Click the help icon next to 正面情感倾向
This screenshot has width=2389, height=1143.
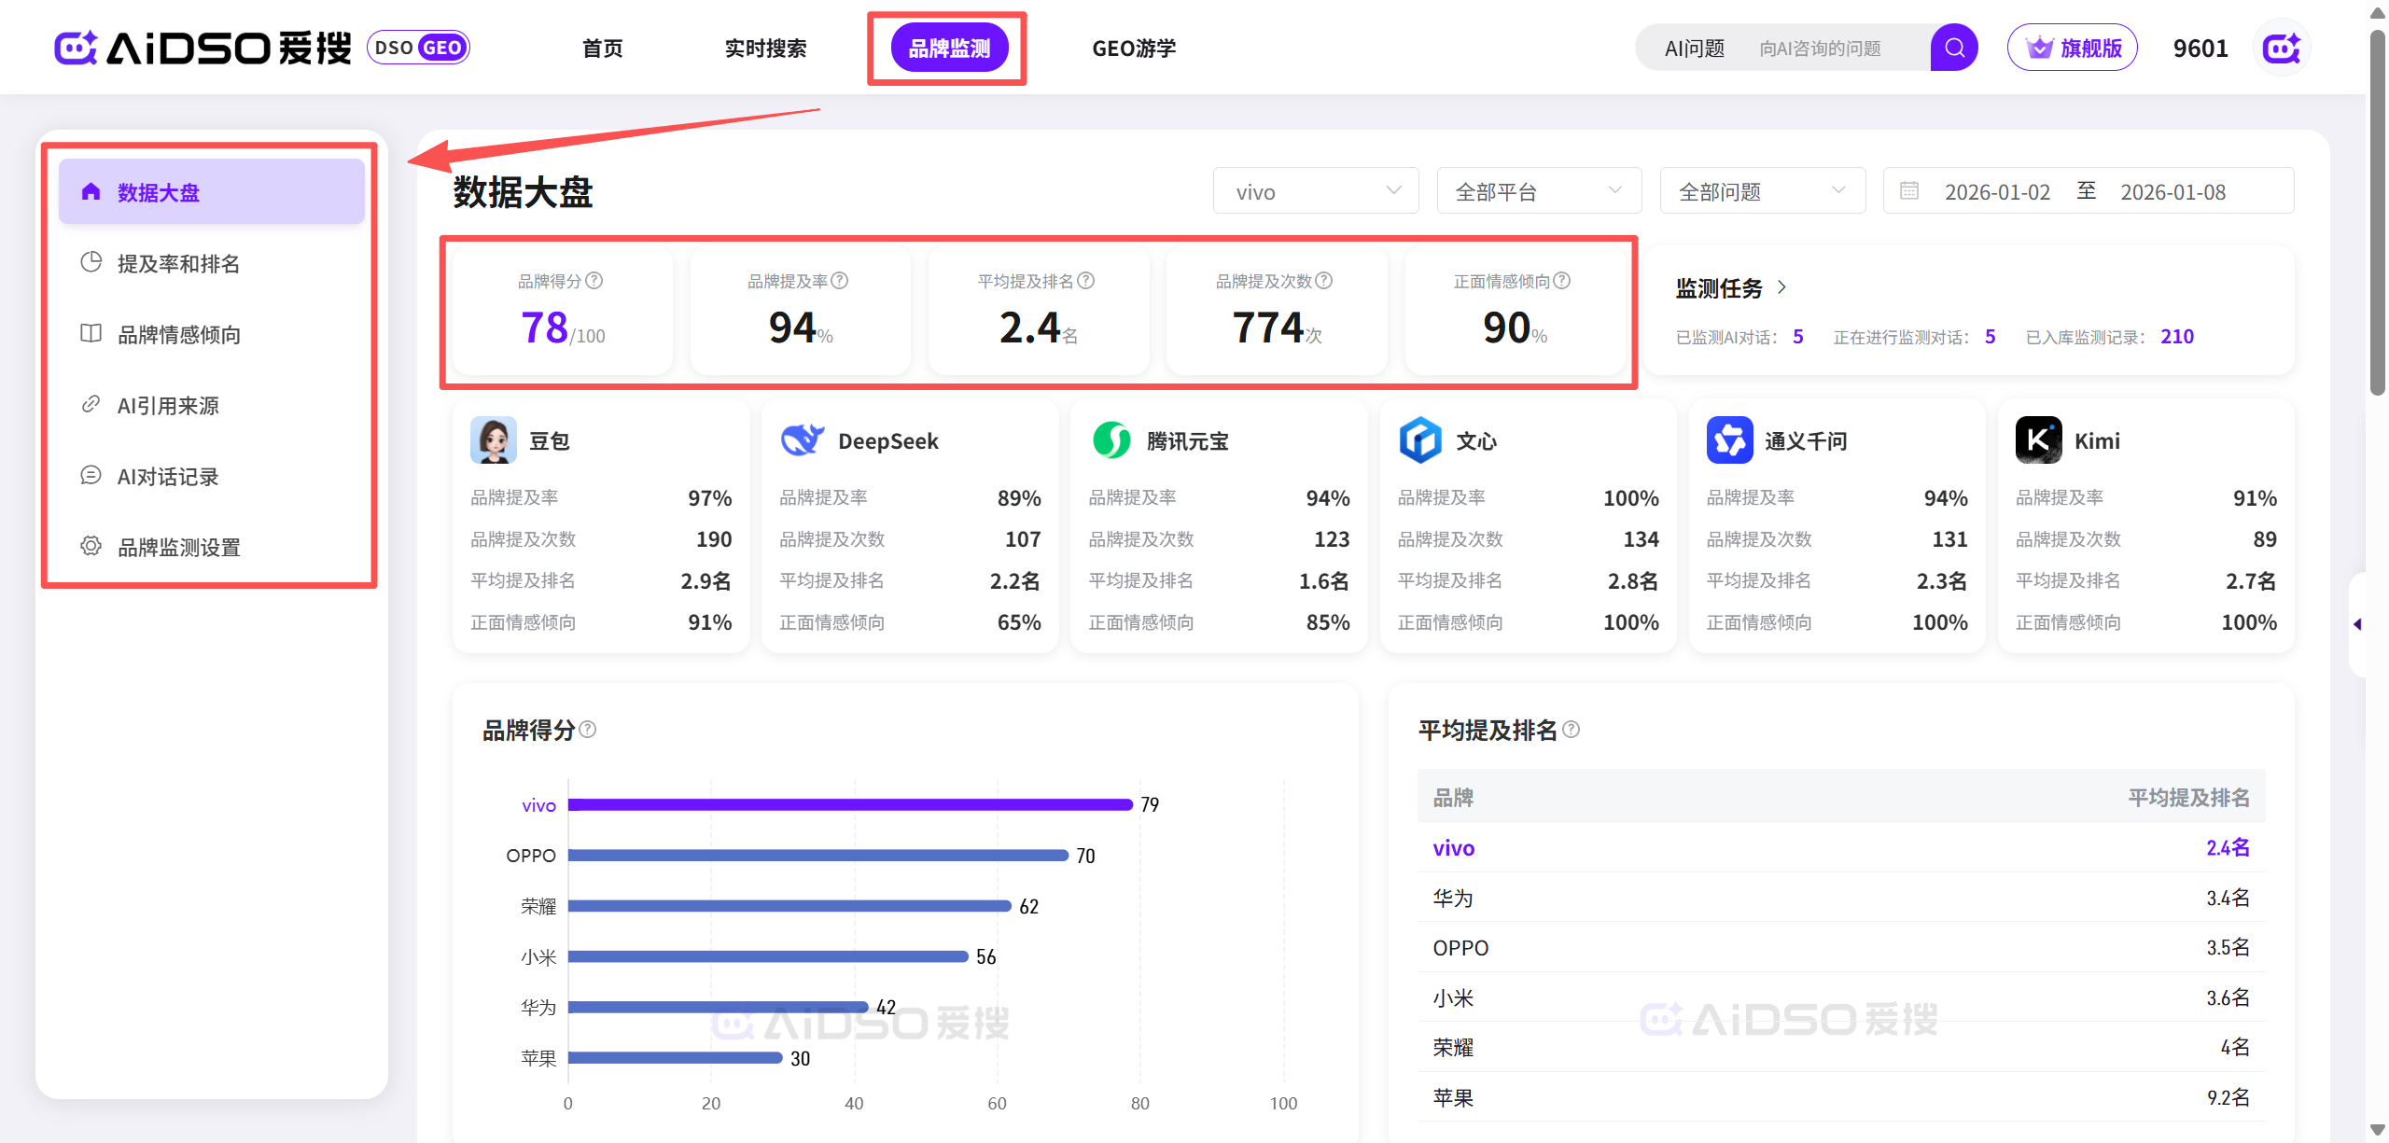pos(1562,281)
